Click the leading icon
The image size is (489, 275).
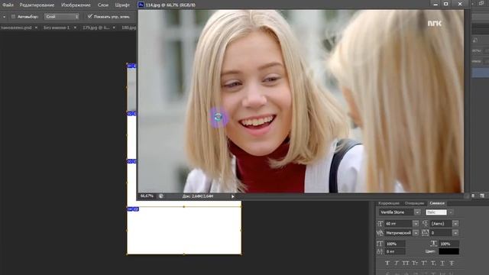[426, 224]
